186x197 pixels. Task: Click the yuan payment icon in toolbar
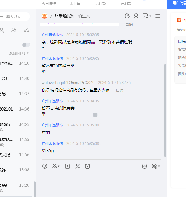coord(87,166)
